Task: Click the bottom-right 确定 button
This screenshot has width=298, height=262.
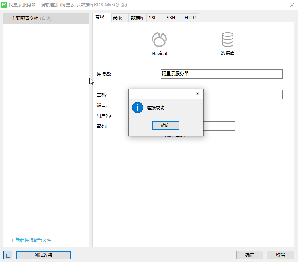Action: 250,255
